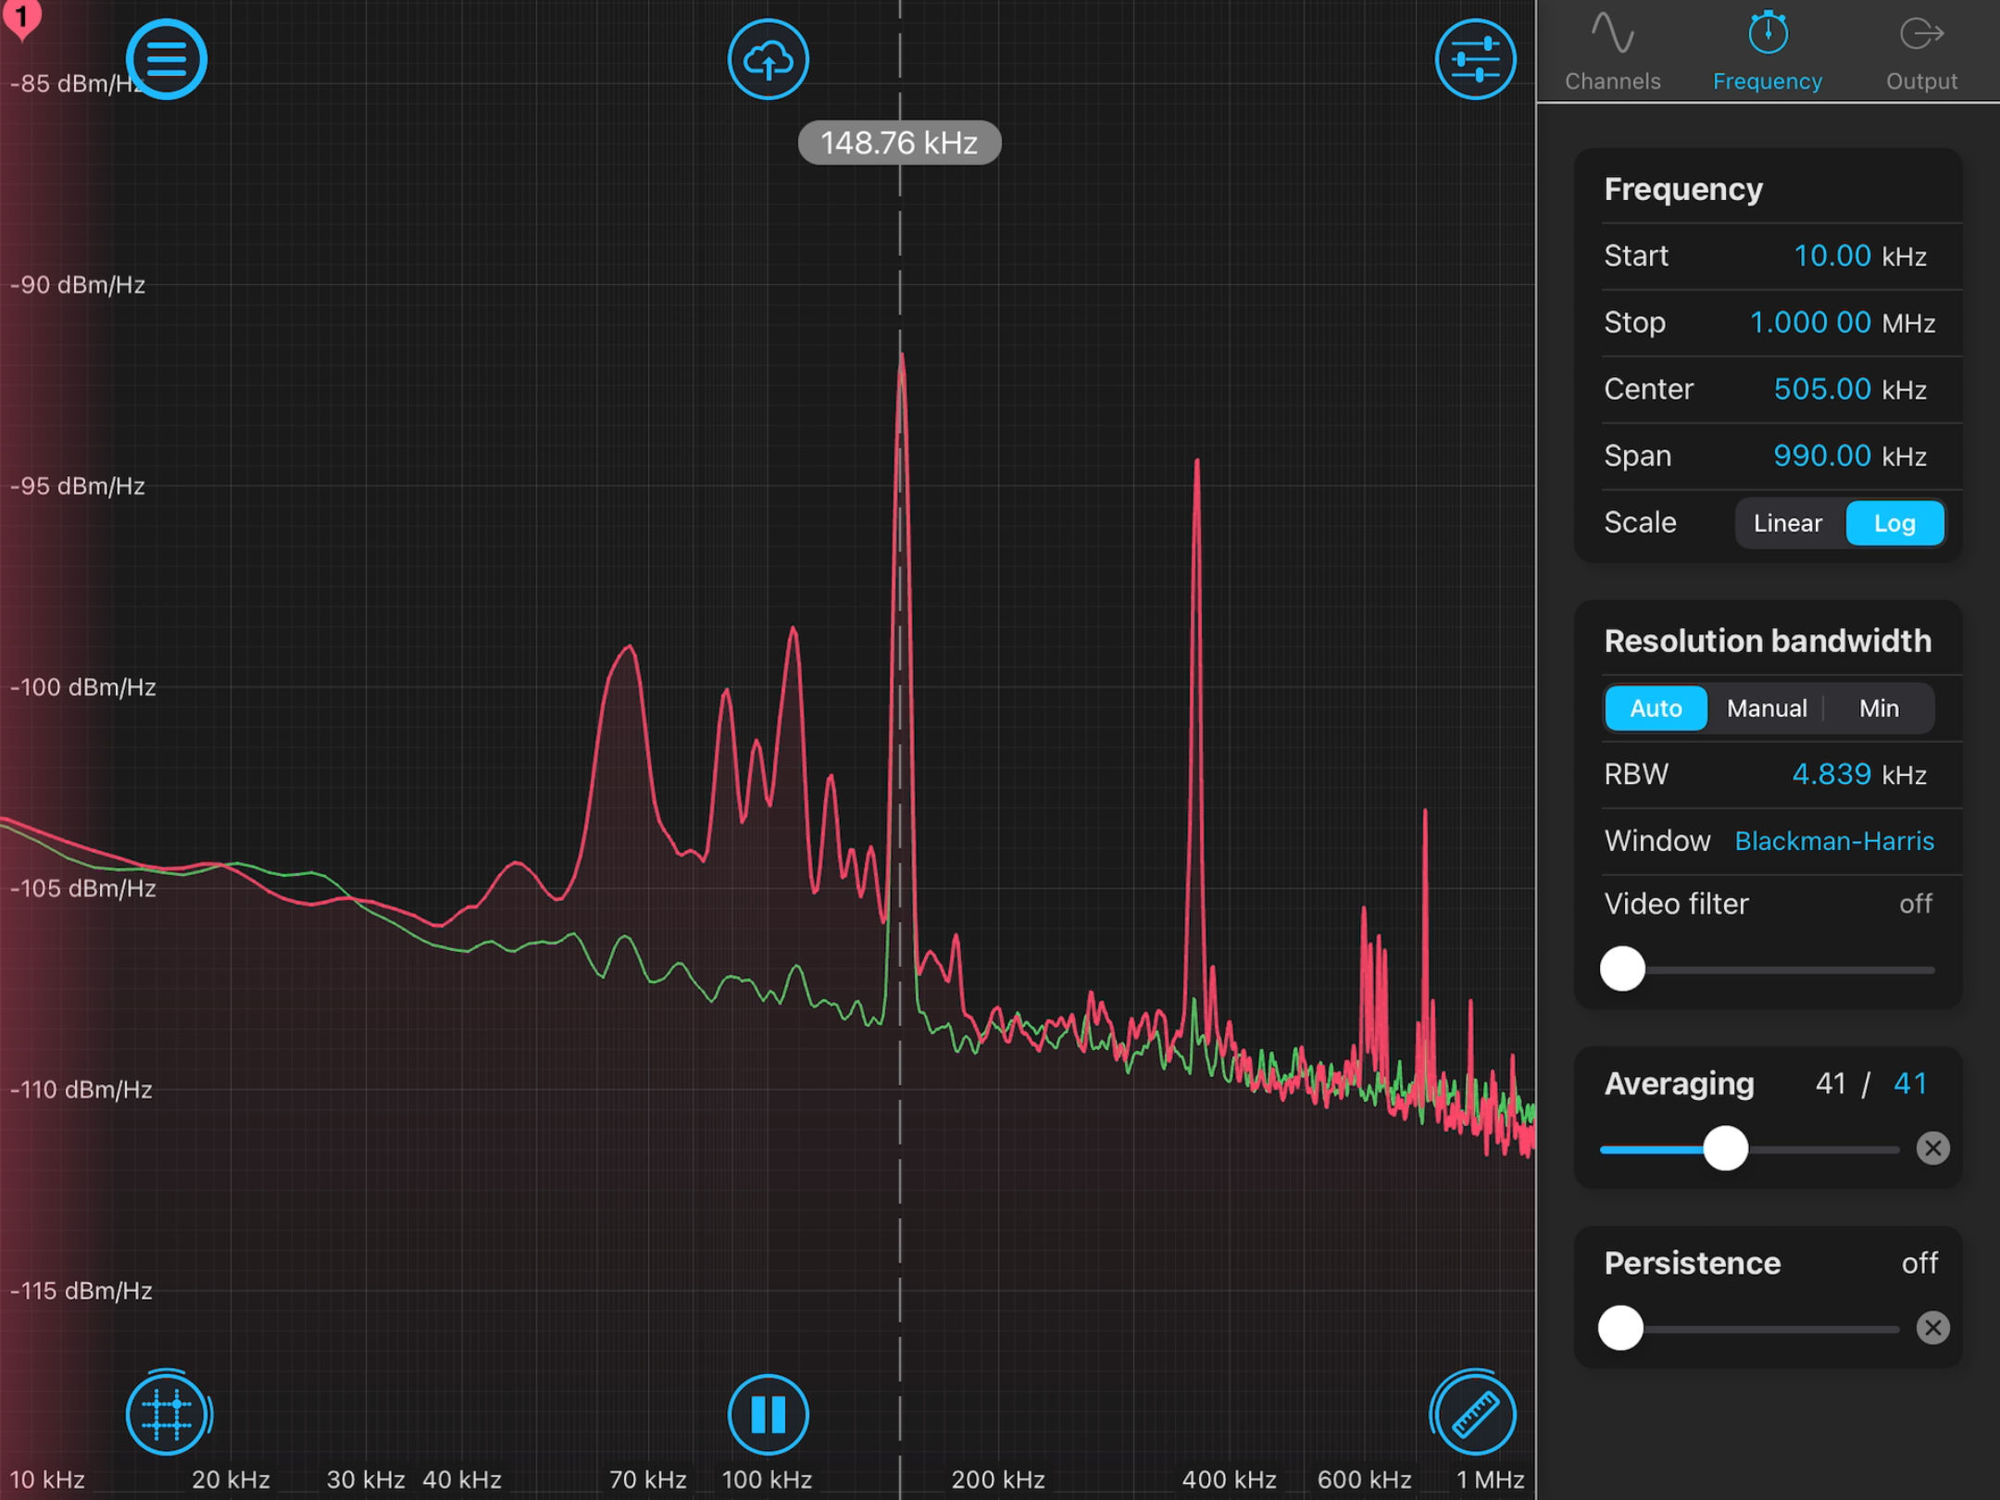This screenshot has height=1500, width=2000.
Task: Edit the Center frequency 505.00 value
Action: (x=1821, y=389)
